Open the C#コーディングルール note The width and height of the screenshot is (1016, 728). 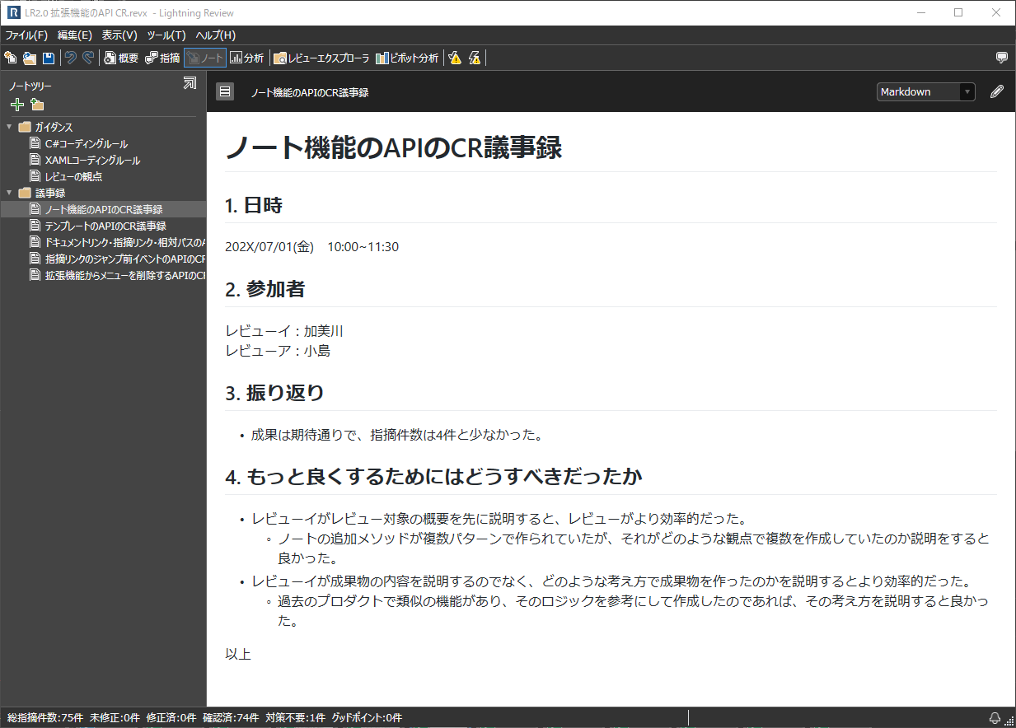coord(79,143)
